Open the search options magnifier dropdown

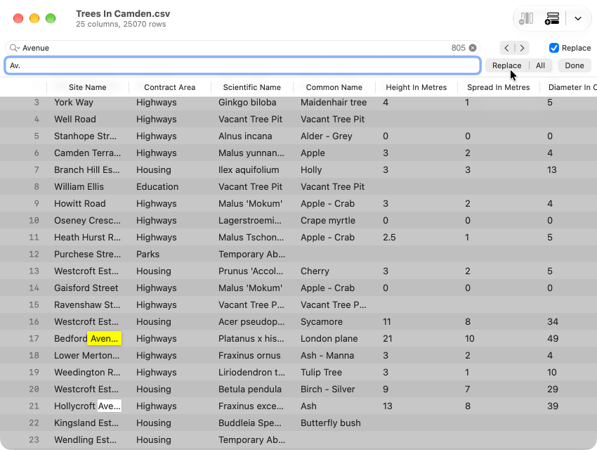tap(15, 48)
